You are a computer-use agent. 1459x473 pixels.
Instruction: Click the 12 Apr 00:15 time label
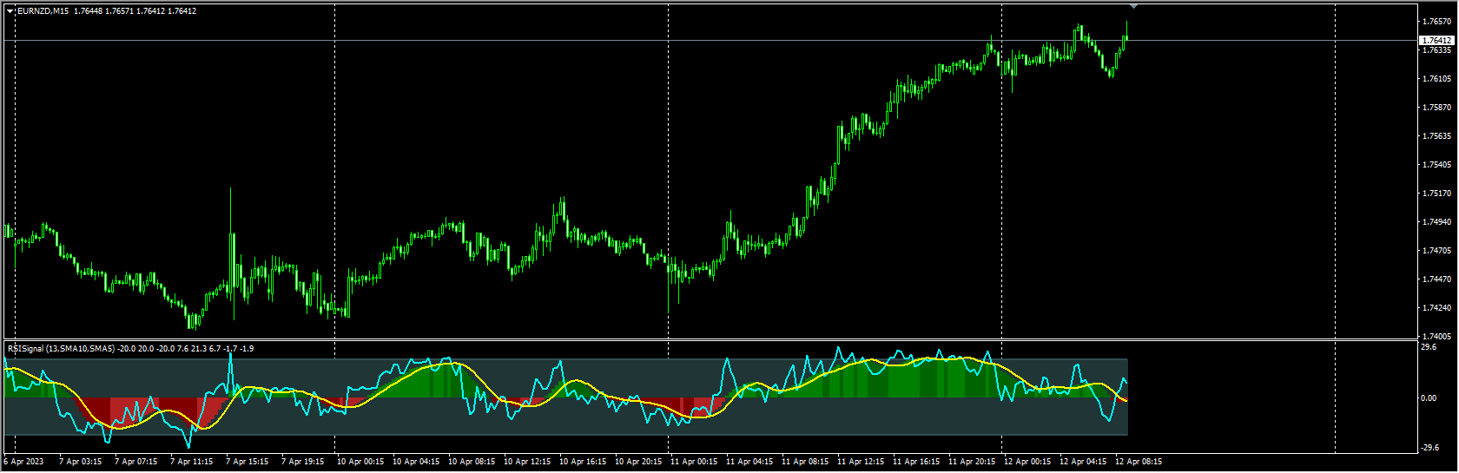pos(1027,462)
